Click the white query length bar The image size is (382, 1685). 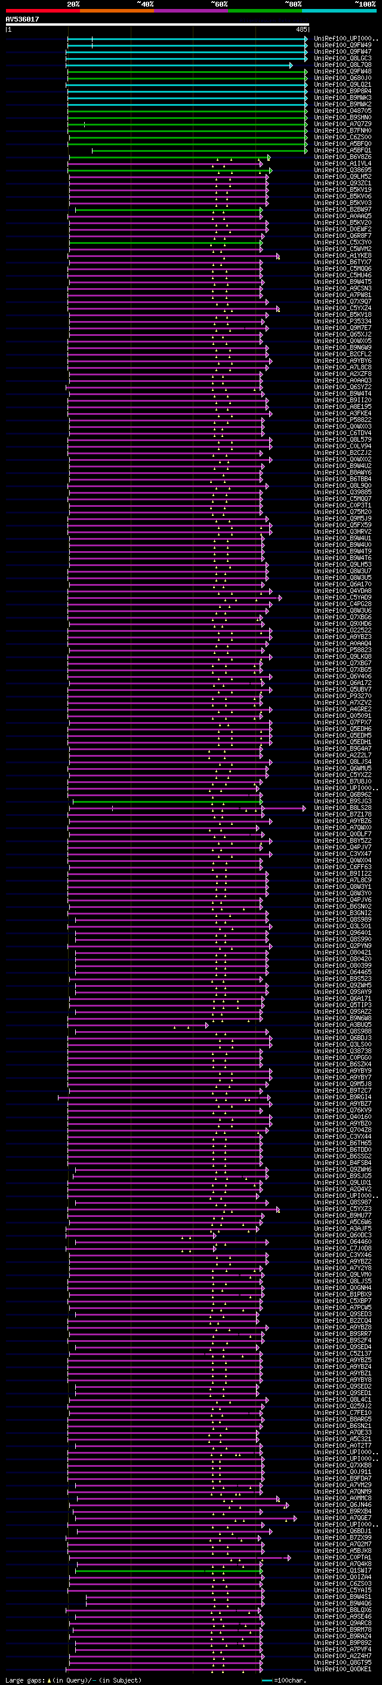coord(158,25)
